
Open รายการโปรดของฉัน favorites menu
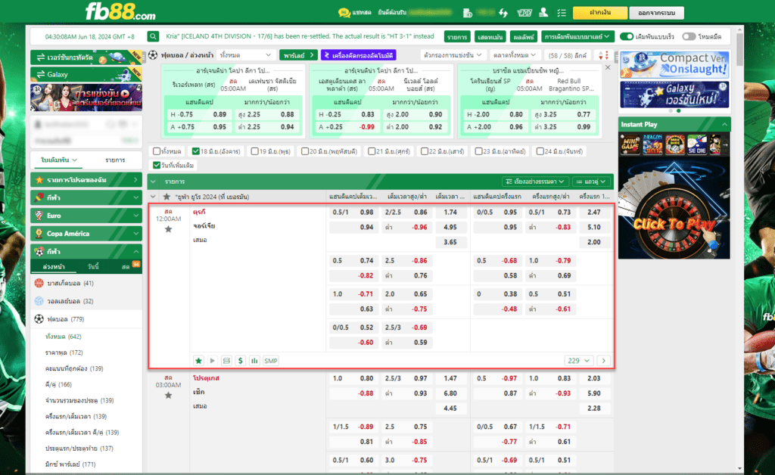pos(86,180)
